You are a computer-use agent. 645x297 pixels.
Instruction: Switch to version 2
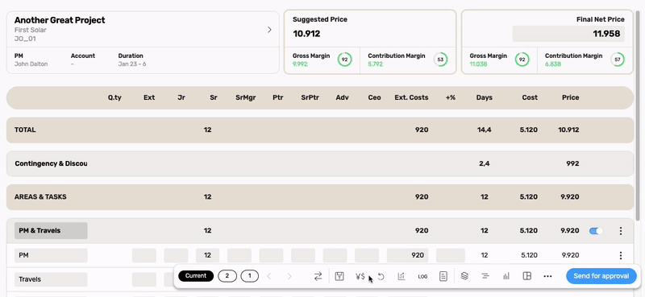click(x=227, y=276)
